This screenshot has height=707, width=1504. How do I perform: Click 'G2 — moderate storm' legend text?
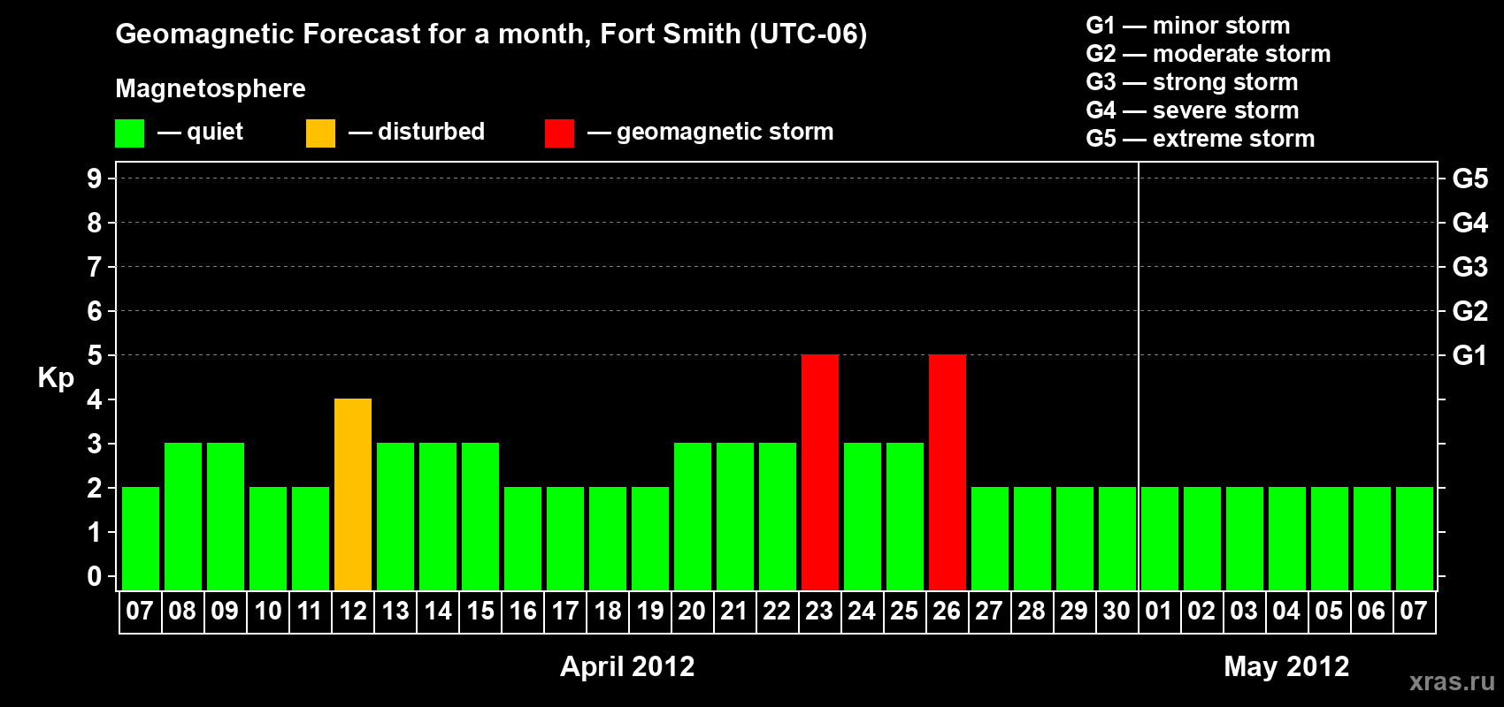[1209, 54]
